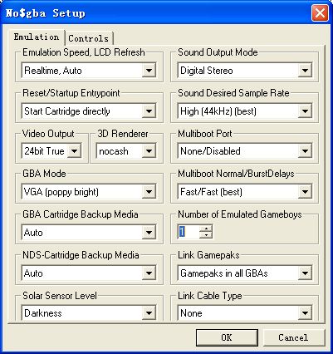Viewport: 333px width, 354px height.
Task: Expand the Solar Sensor Level dropdown
Action: tap(89, 313)
